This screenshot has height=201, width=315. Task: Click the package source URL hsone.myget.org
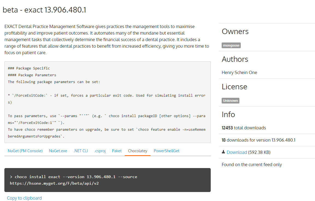coord(54,183)
